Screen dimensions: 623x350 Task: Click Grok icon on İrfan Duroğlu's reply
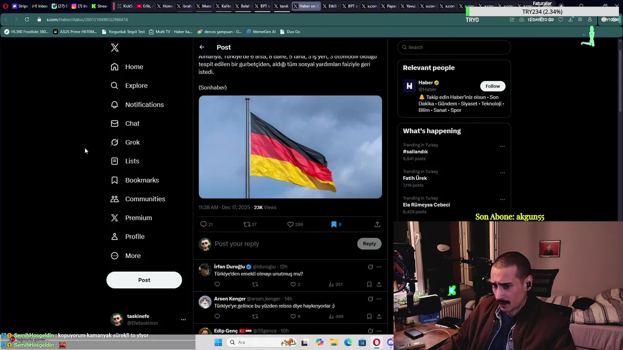point(370,267)
